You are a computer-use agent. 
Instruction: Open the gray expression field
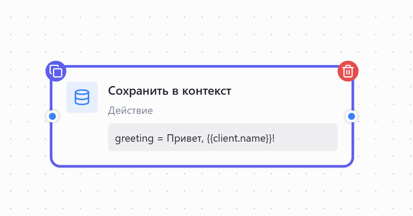point(304,137)
